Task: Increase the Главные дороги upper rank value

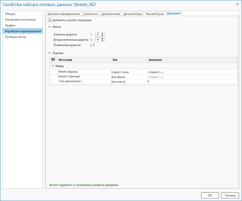Action: pyautogui.click(x=103, y=33)
